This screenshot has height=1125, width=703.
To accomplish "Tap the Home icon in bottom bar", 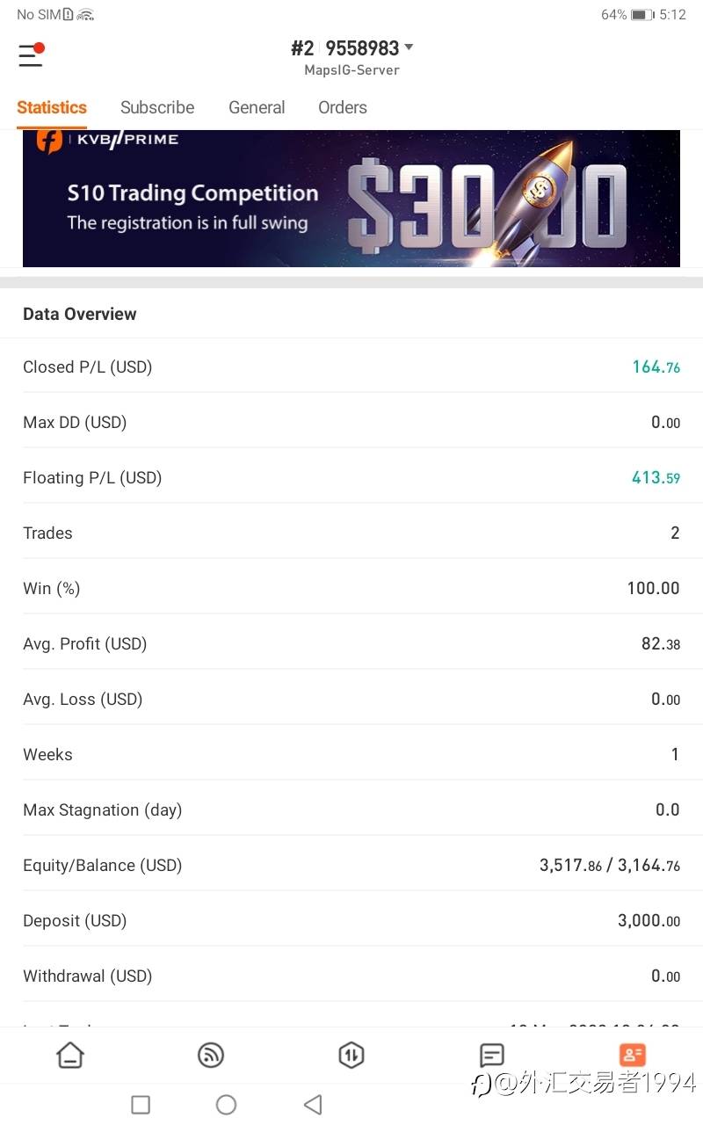I will pyautogui.click(x=70, y=1055).
